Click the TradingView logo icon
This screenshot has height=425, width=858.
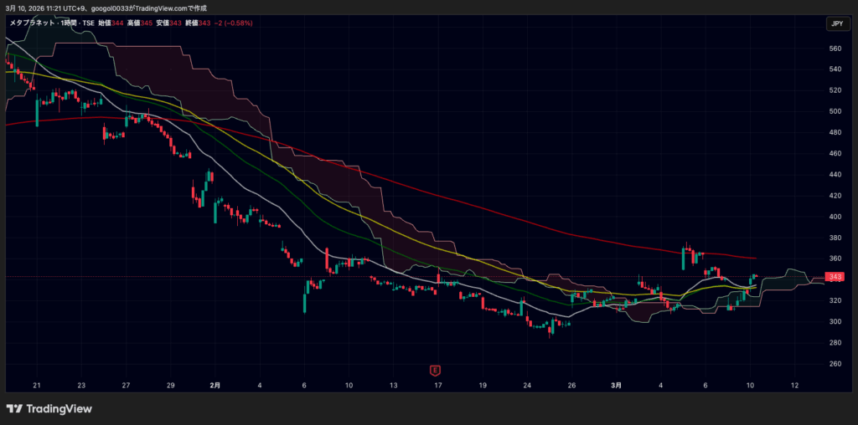click(x=14, y=408)
